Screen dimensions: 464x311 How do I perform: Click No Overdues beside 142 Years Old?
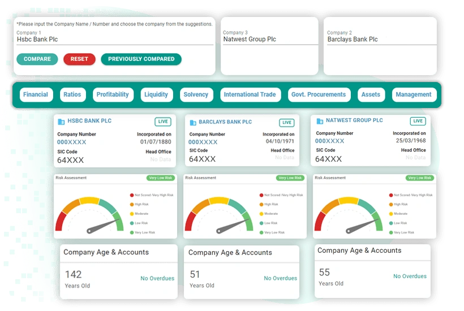(x=157, y=278)
